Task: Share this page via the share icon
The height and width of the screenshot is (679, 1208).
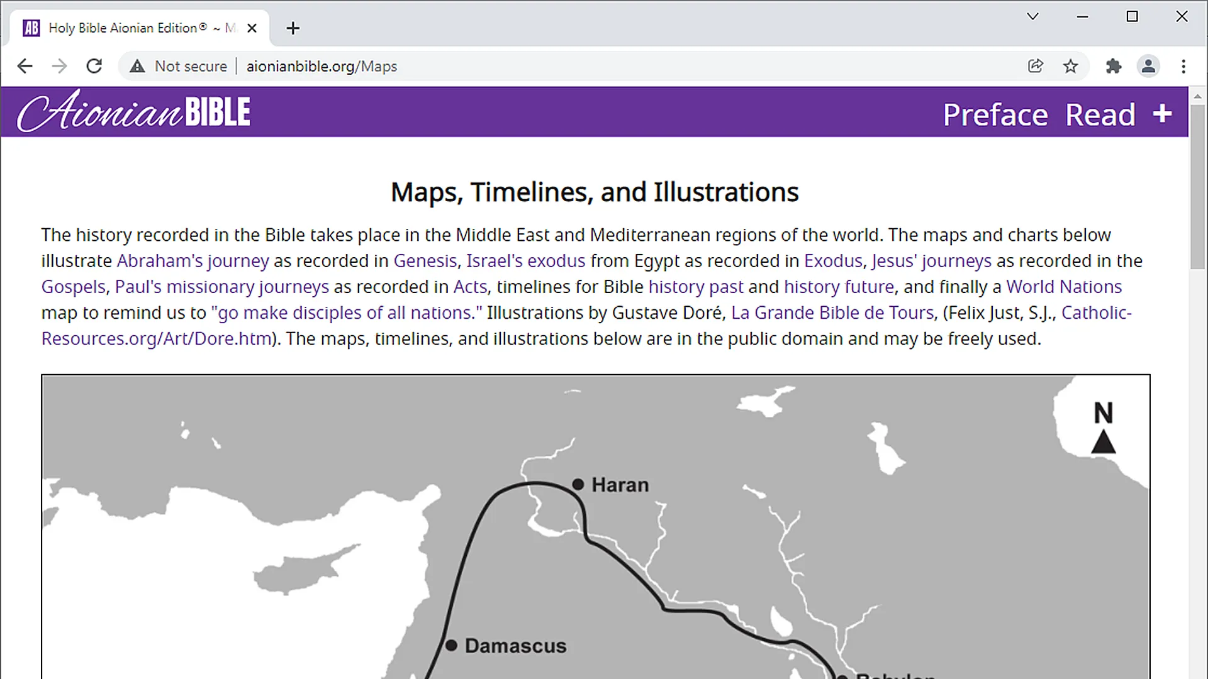Action: click(1036, 66)
